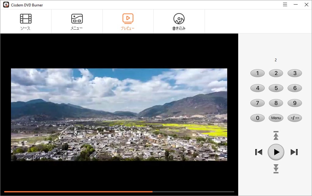
Task: Click the village landscape video preview
Action: pyautogui.click(x=119, y=115)
